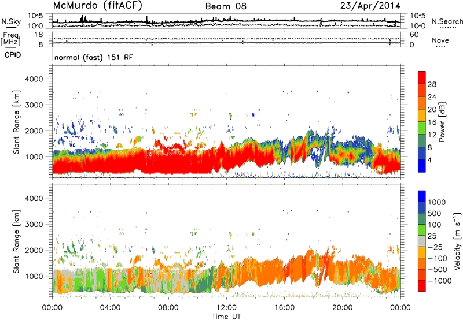Click the 'Velocity [m s⁻¹]' colorbar label
The height and width of the screenshot is (320, 463).
pos(457,241)
